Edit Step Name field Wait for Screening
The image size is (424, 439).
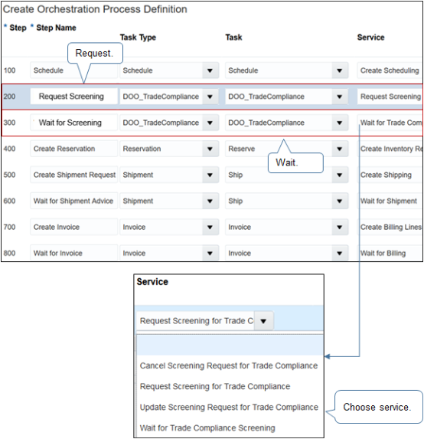(73, 123)
